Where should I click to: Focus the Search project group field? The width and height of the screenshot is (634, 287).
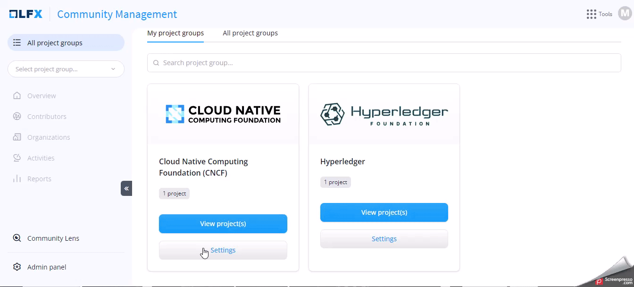coord(384,63)
